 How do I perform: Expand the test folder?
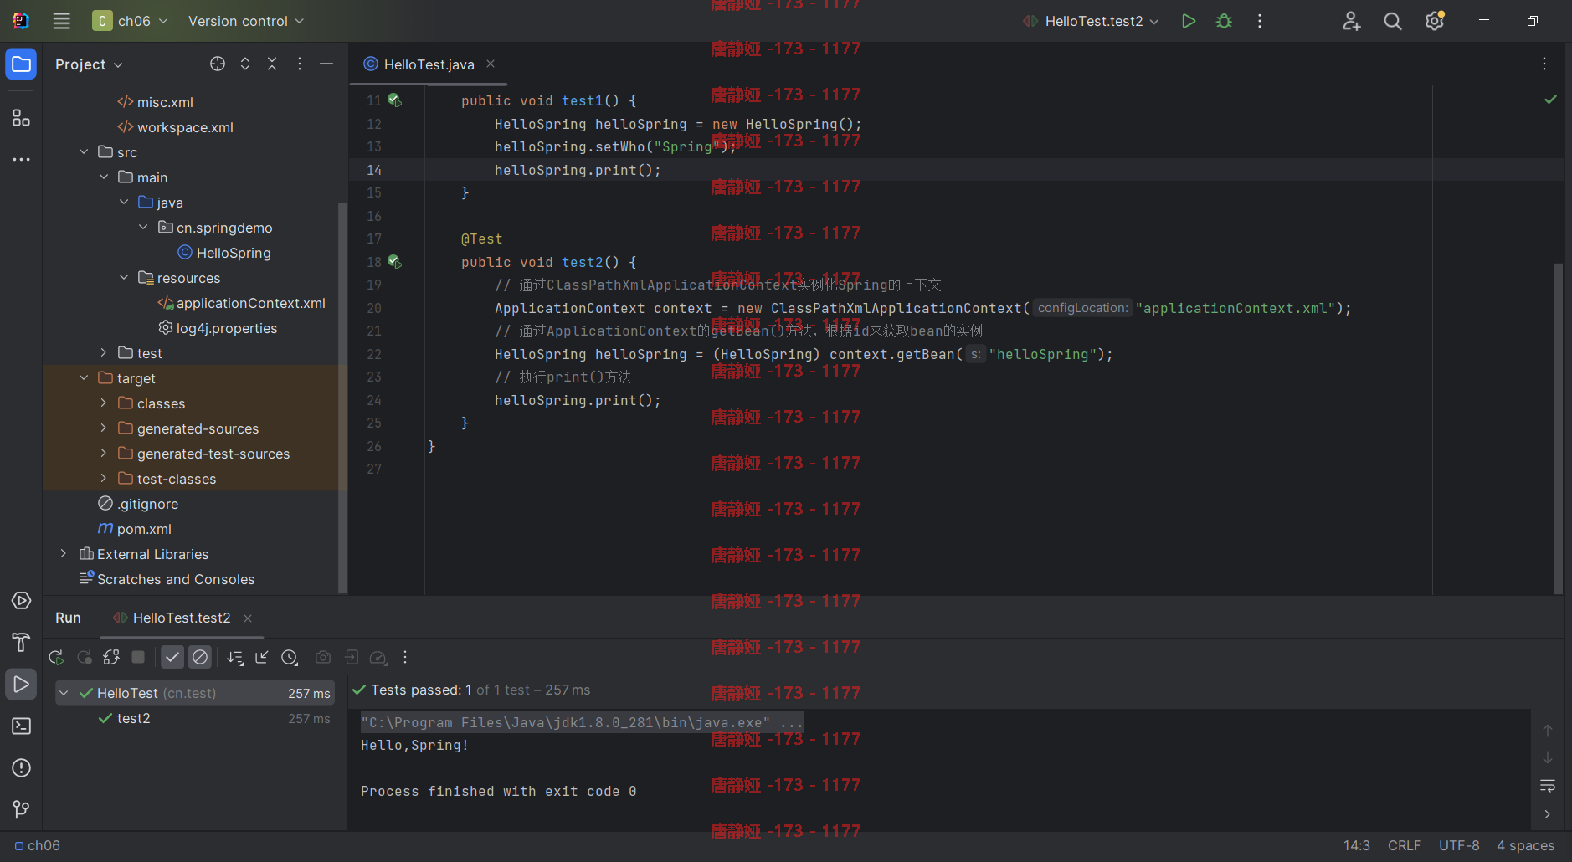(x=104, y=353)
